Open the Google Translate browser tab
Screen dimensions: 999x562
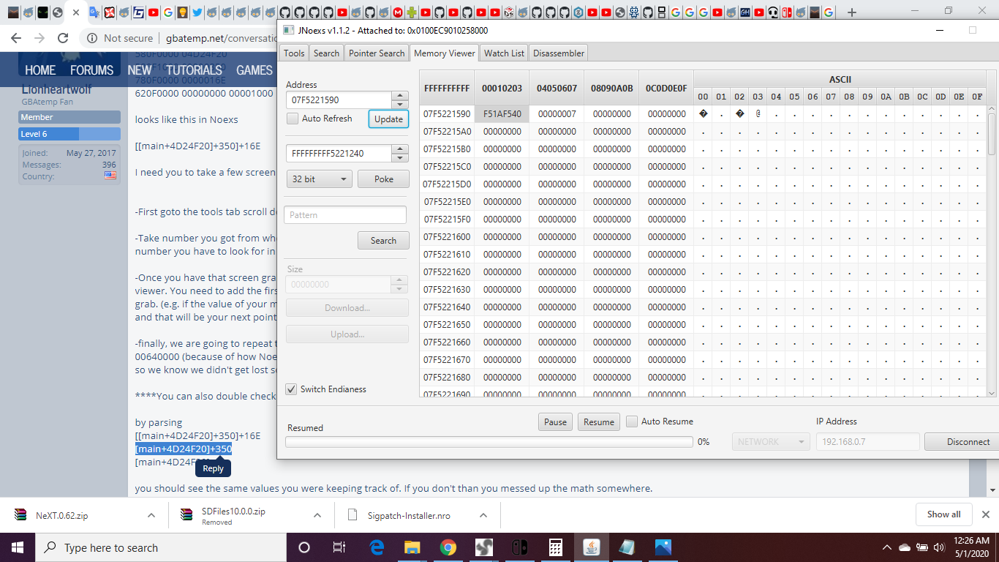pos(94,12)
